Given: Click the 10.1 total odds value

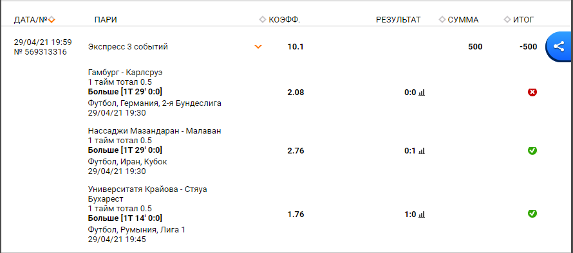Looking at the screenshot, I should [x=296, y=47].
